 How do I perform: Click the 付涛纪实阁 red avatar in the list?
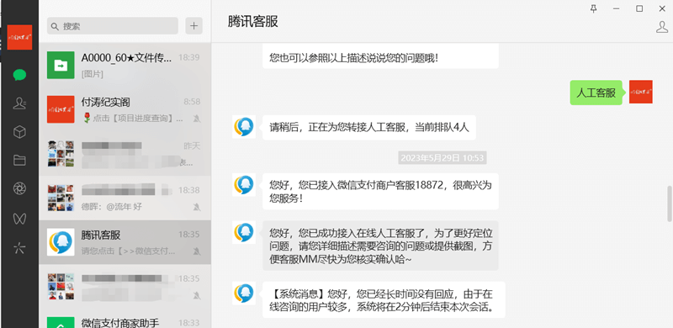(x=61, y=109)
